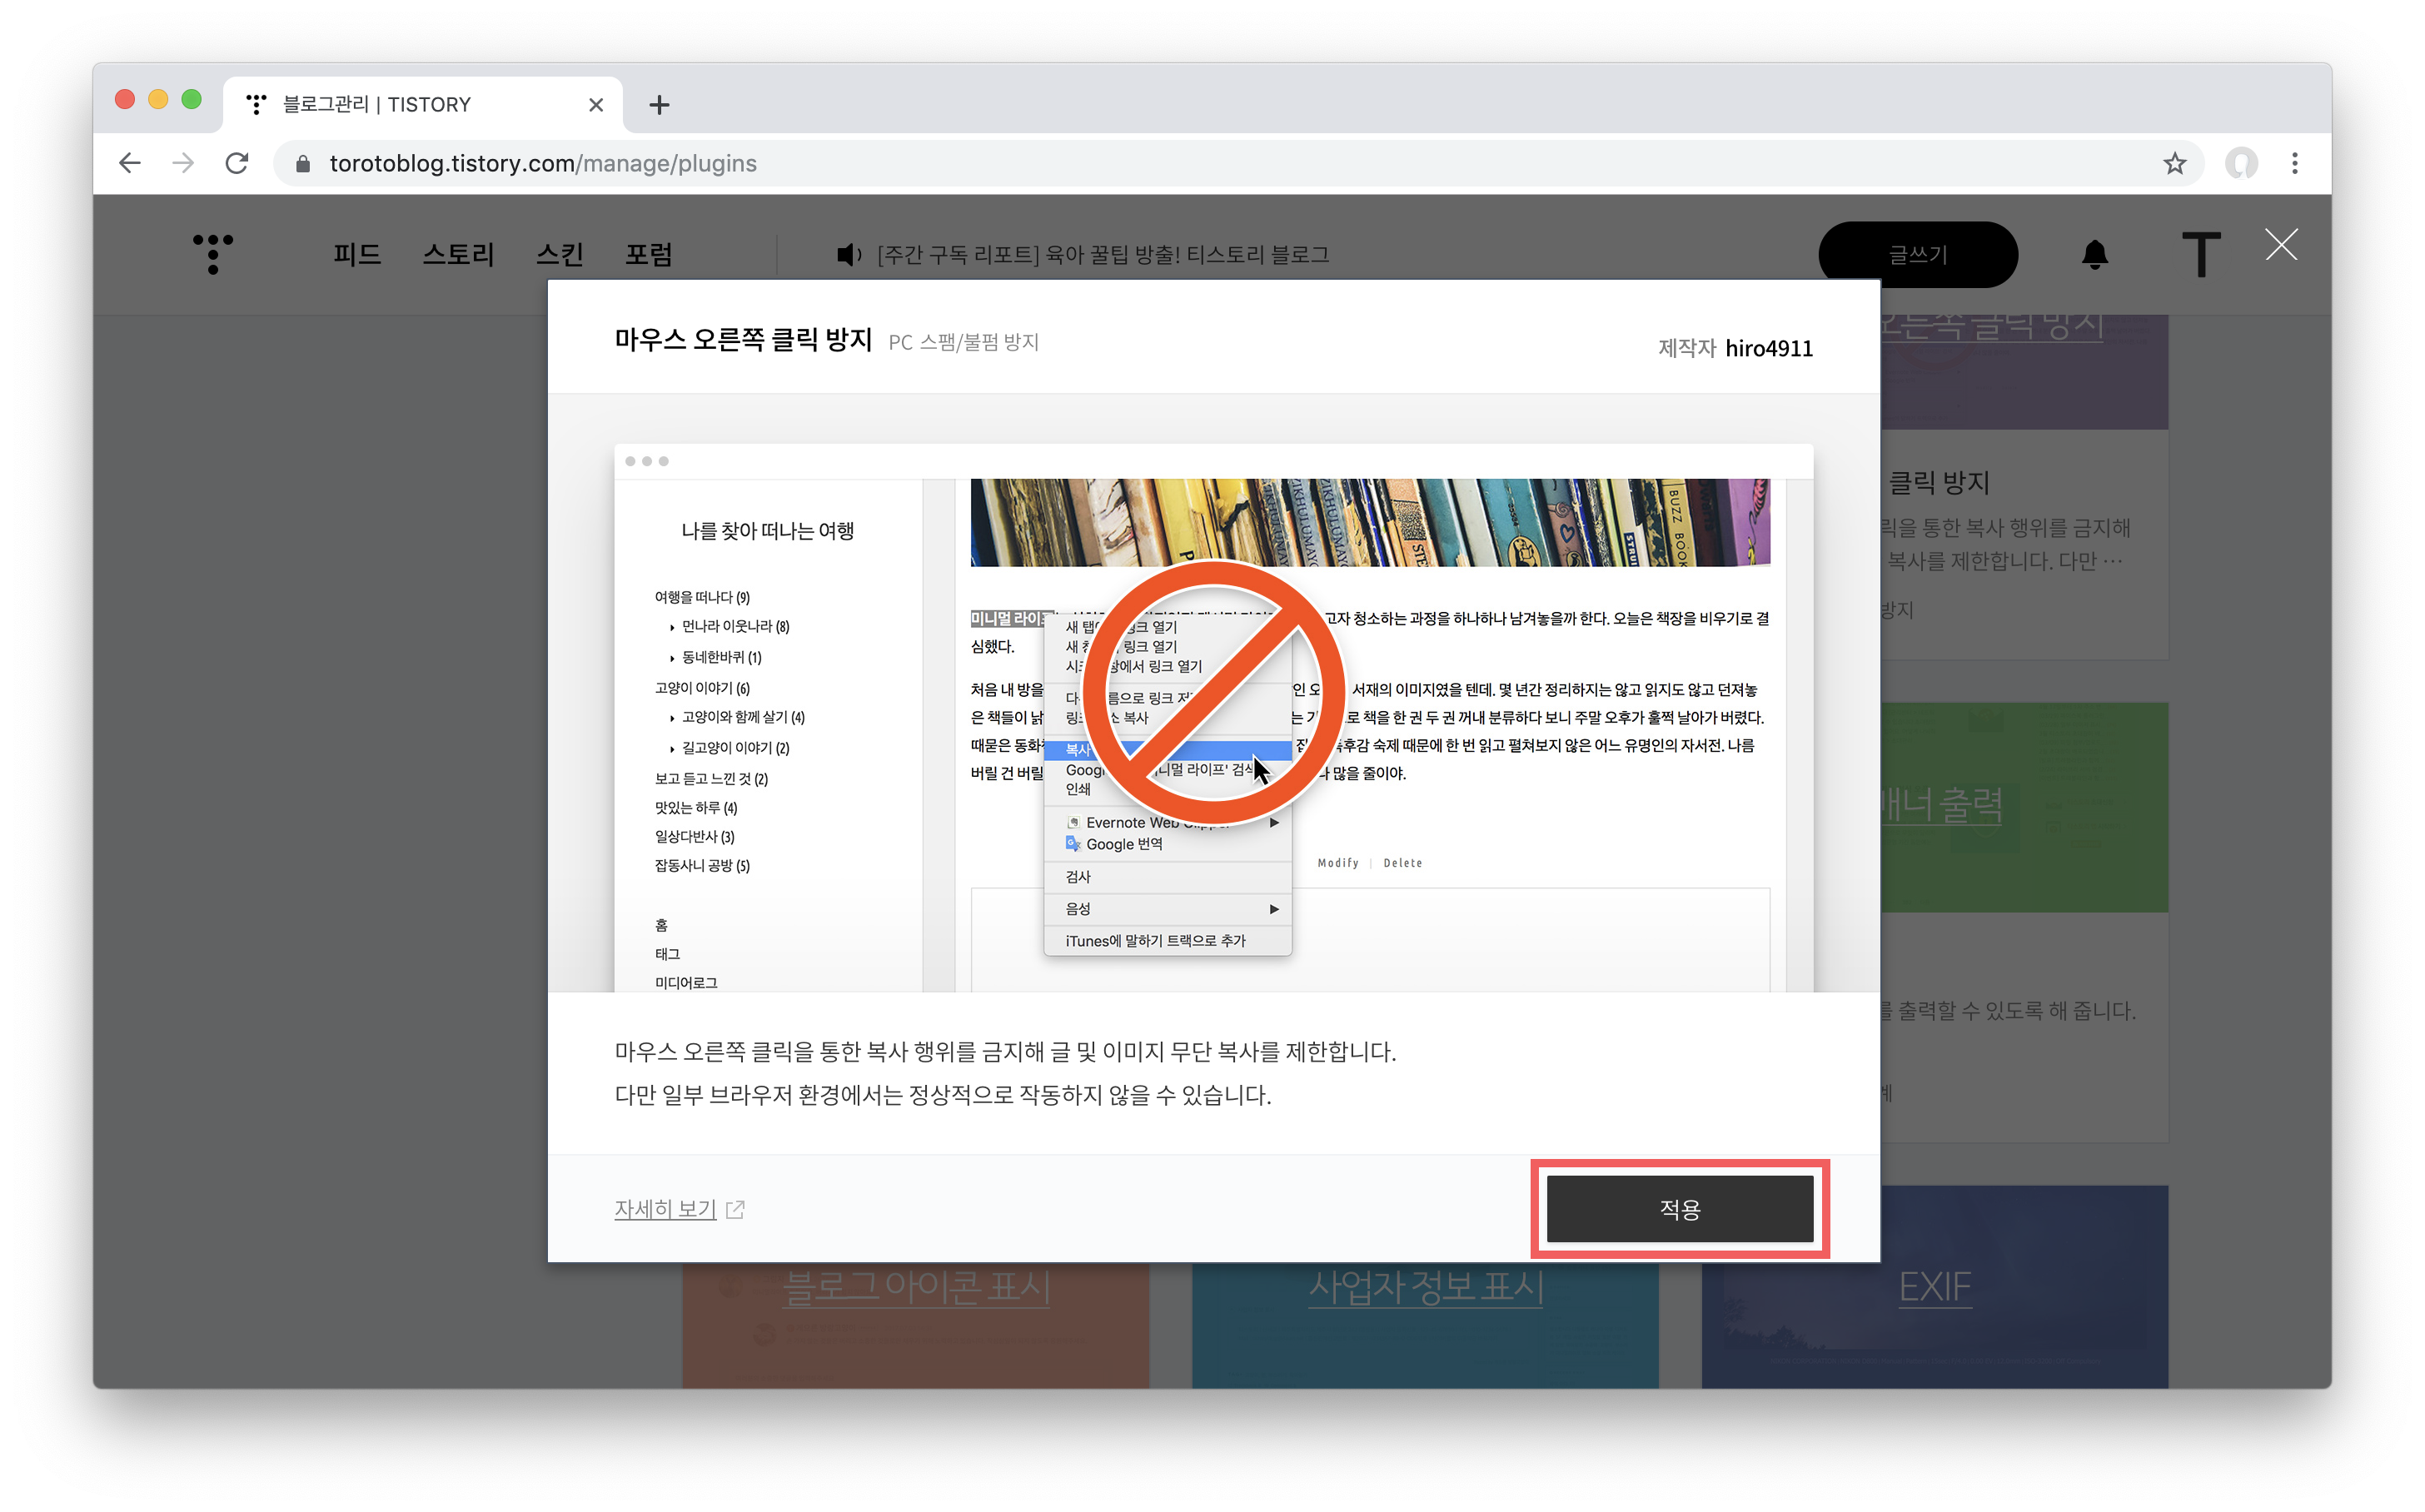Bookmark the page with star icon
The image size is (2425, 1512).
[x=2174, y=163]
